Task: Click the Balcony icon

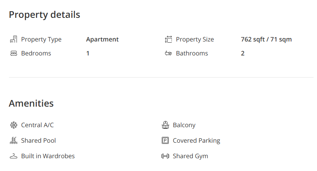Action: (x=165, y=125)
